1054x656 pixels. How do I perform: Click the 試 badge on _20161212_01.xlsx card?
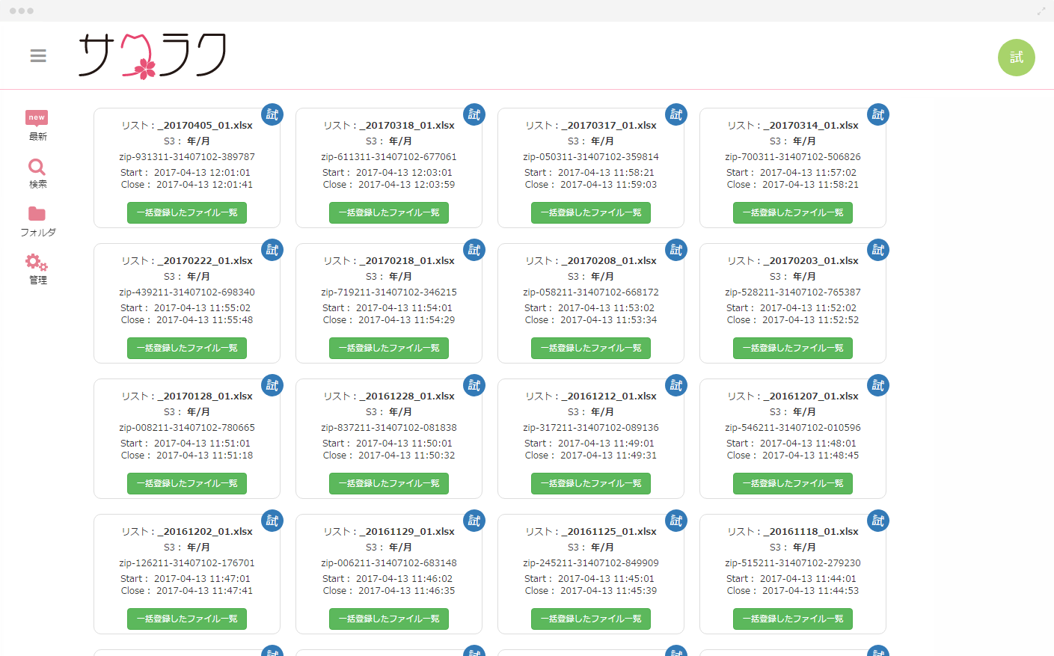tap(676, 385)
